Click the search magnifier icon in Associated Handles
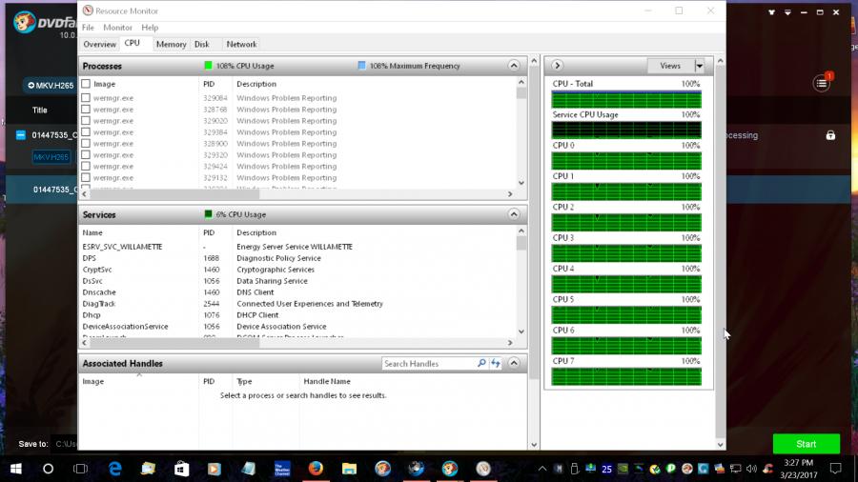Image resolution: width=858 pixels, height=482 pixels. click(481, 363)
